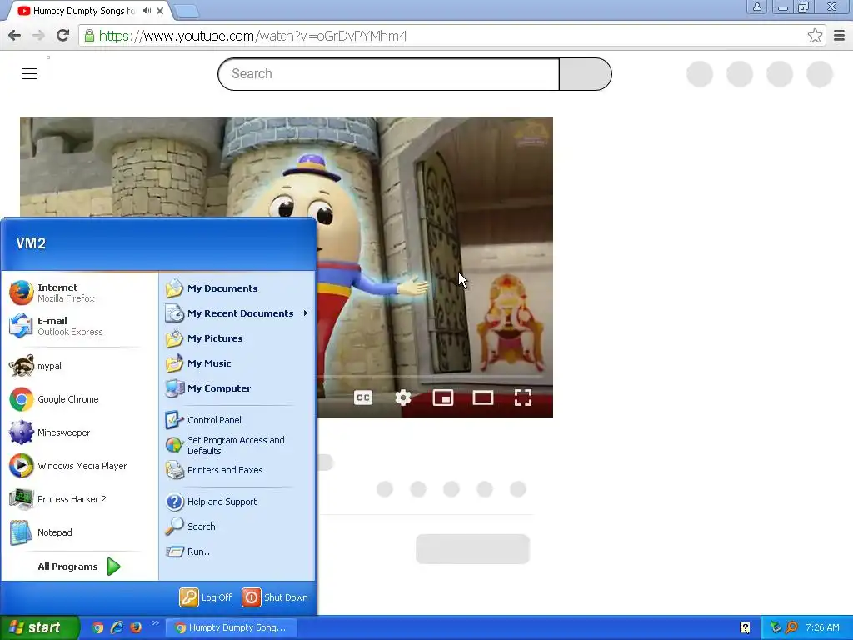Screen dimensions: 853x640
Task: Close the Humpty Dumpty Songs tab
Action: click(160, 11)
